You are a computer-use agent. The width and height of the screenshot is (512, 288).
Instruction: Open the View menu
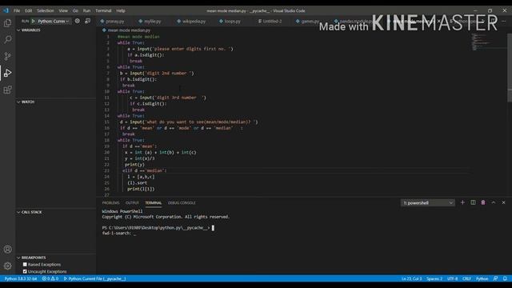coord(63,10)
